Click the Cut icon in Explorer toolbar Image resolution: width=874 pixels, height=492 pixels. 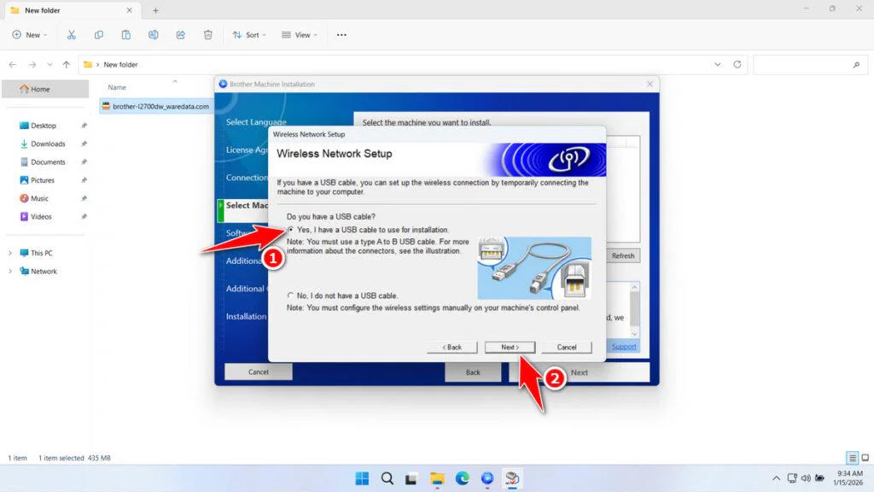tap(72, 34)
